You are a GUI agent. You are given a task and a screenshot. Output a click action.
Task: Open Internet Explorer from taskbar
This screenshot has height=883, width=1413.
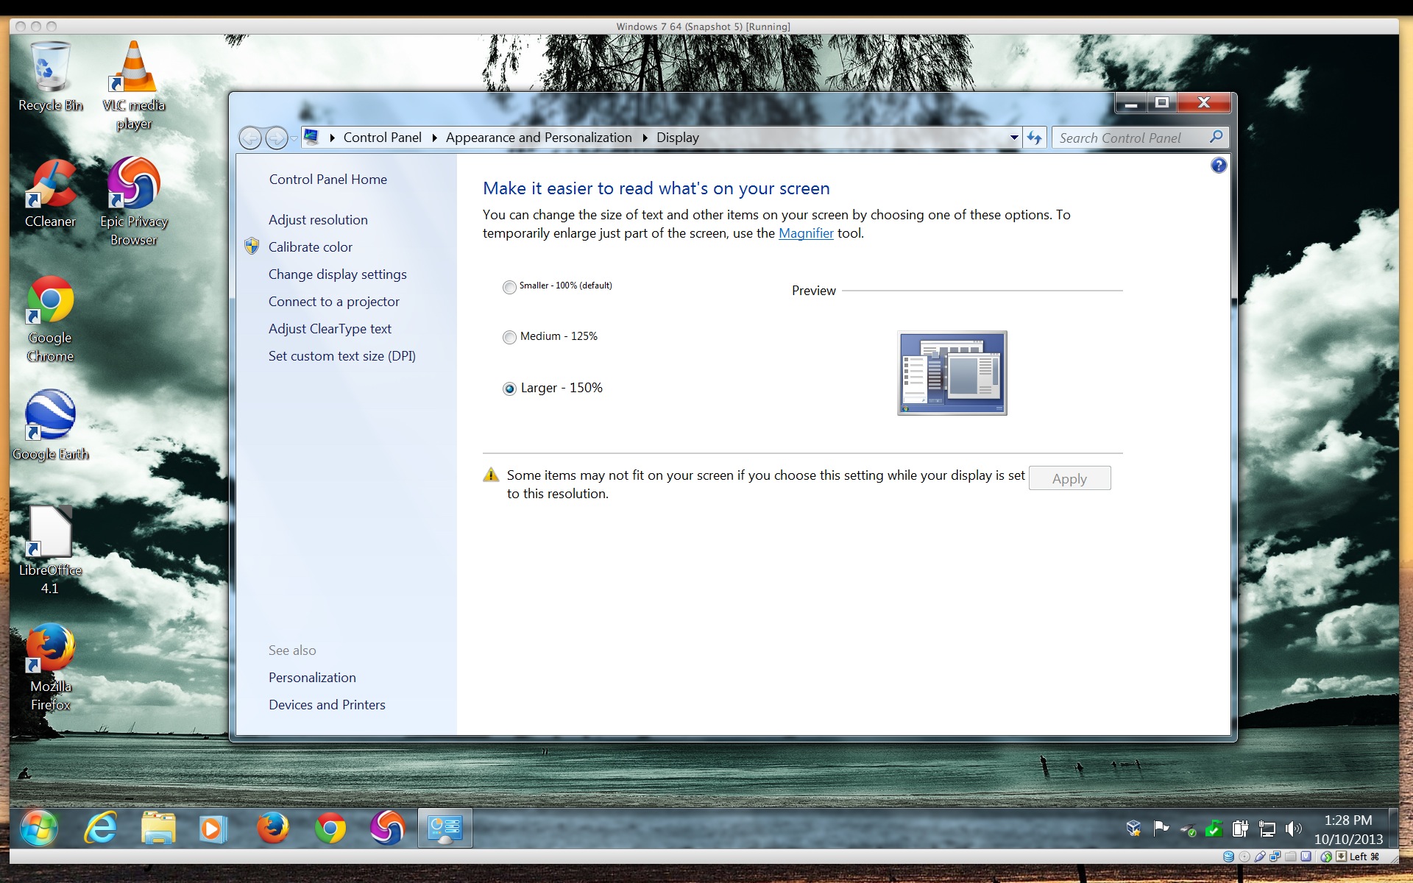point(100,829)
